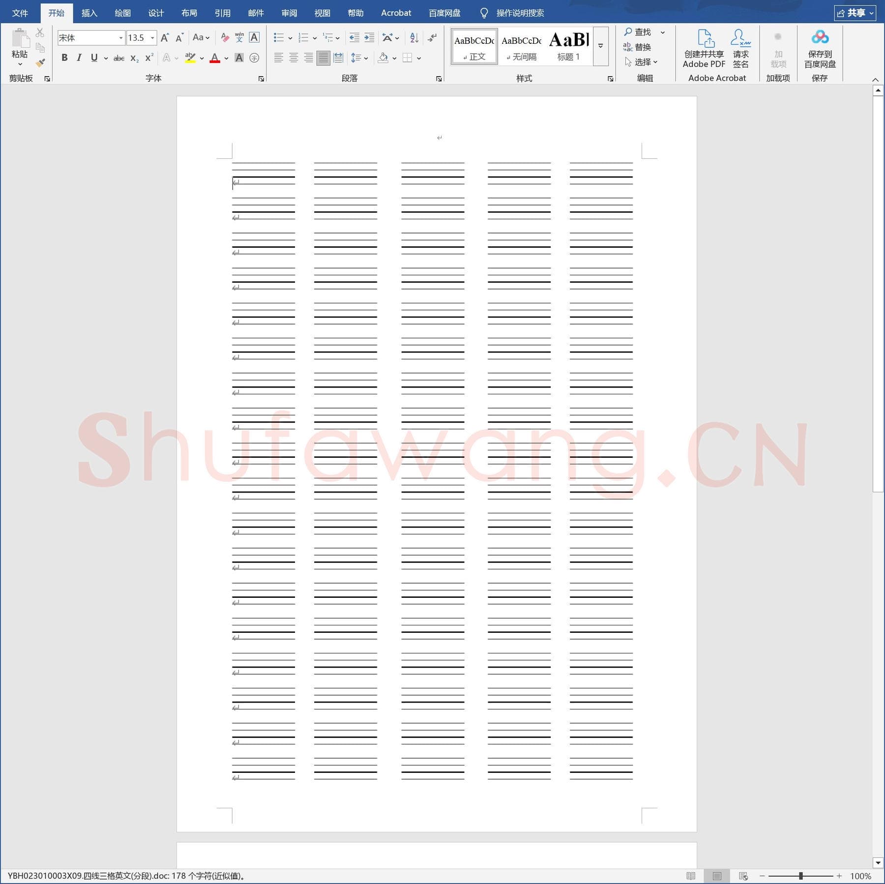Switch to Read Mode view in status bar
The width and height of the screenshot is (885, 884).
(x=691, y=876)
